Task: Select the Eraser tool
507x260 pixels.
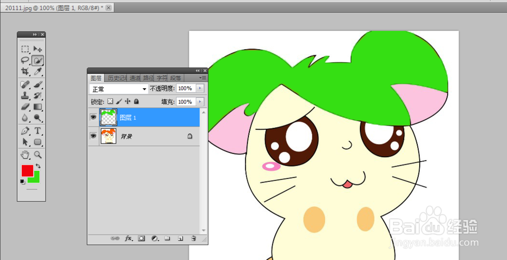Action: tap(25, 107)
